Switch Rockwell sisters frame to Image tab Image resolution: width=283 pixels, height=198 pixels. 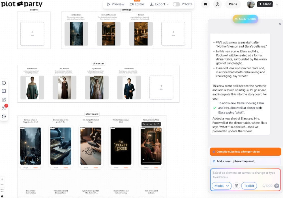(x=146, y=168)
